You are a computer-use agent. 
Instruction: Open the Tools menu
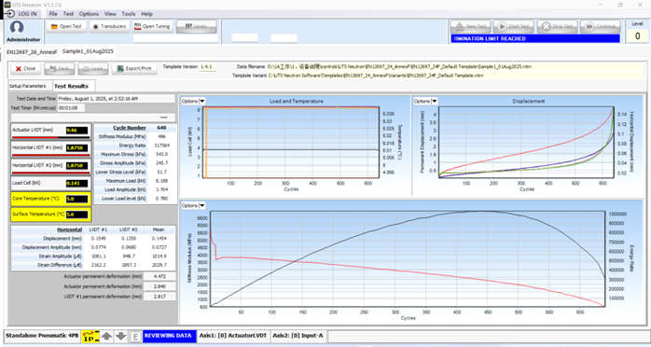(x=129, y=14)
